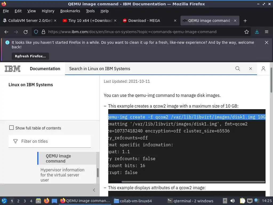The image size is (273, 205).
Task: Run search with magnifier icon
Action: coord(238,69)
